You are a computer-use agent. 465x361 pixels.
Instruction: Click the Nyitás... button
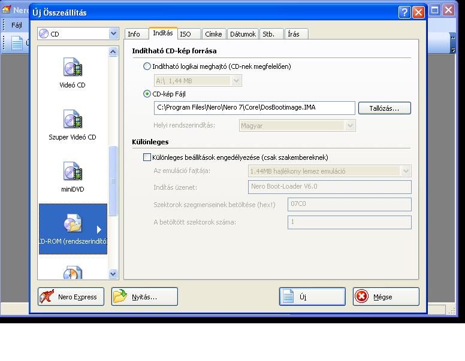pos(144,296)
